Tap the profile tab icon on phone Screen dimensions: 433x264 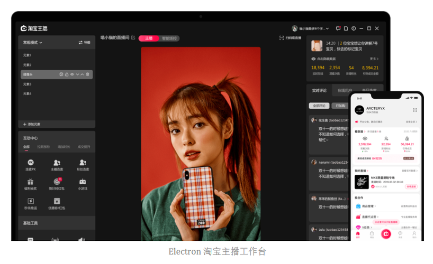coord(414,234)
